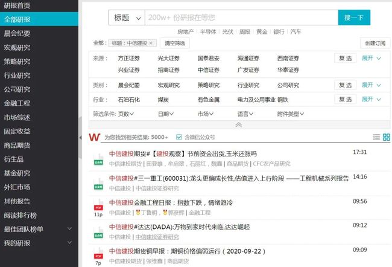This screenshot has height=267, width=392.
Task: Filter category by 公司研究 in 类别 row
Action: point(288,85)
